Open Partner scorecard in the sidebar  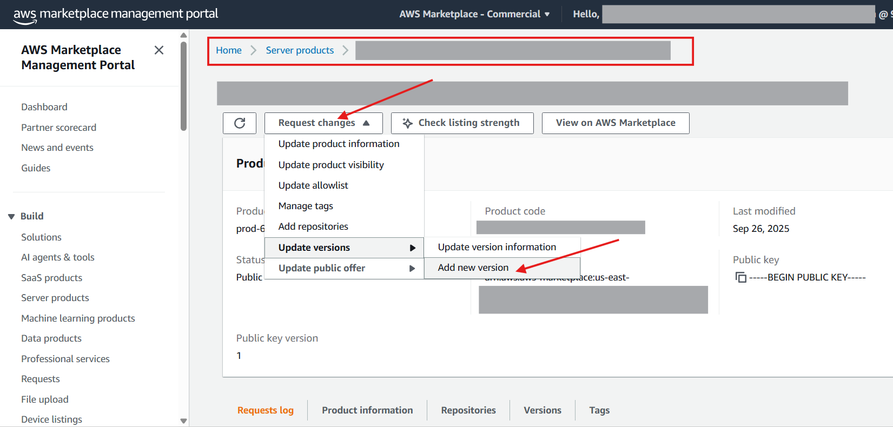click(x=58, y=128)
